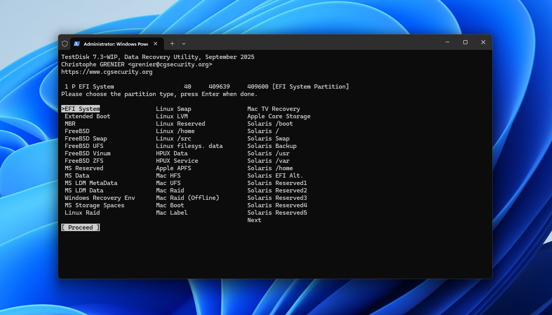Select Mac TV Recovery entry
The image size is (552, 315).
[x=273, y=109]
